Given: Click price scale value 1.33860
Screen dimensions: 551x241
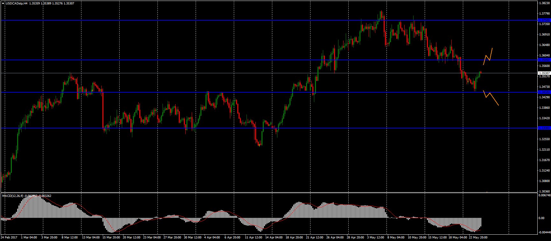Looking at the screenshot, I should [x=545, y=107].
